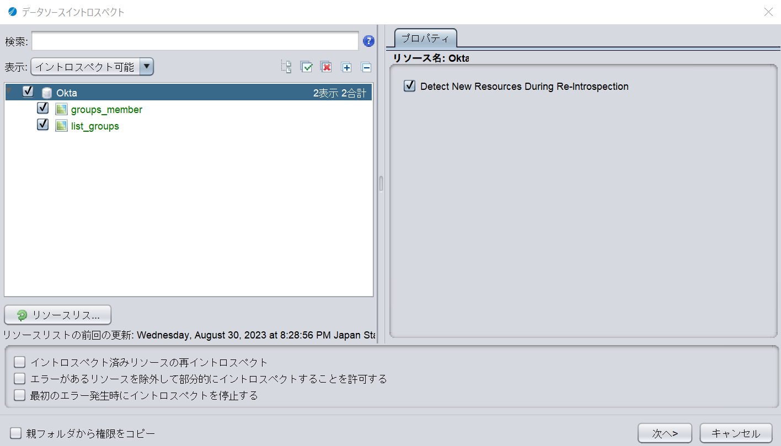Close the データソースイントロスペクト dialog
Image resolution: width=781 pixels, height=446 pixels.
(768, 12)
